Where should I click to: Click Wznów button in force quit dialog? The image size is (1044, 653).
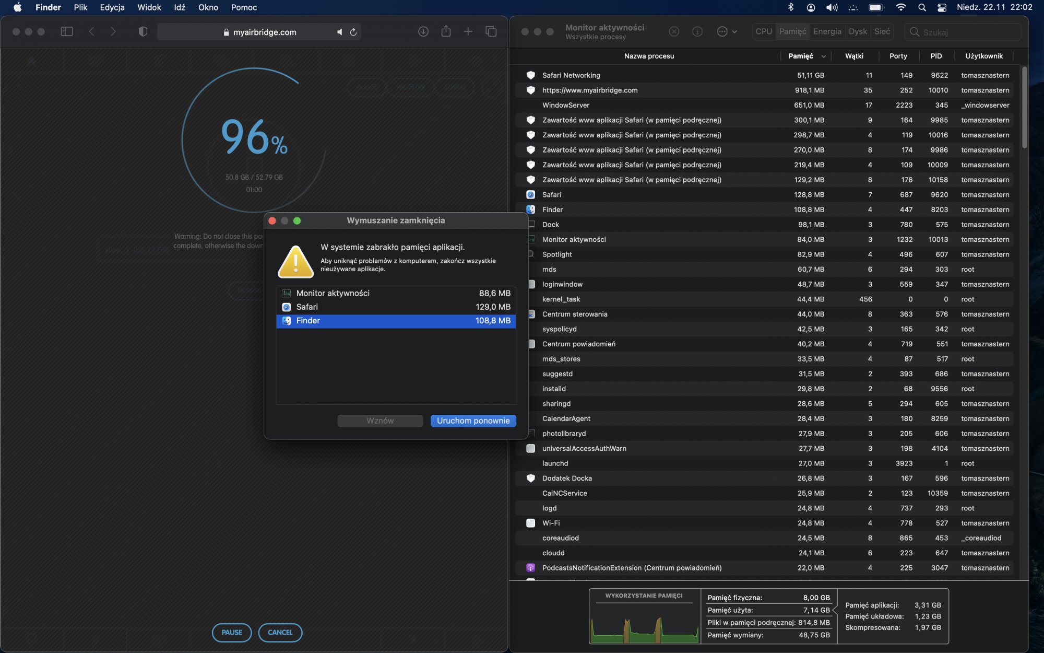pos(379,420)
